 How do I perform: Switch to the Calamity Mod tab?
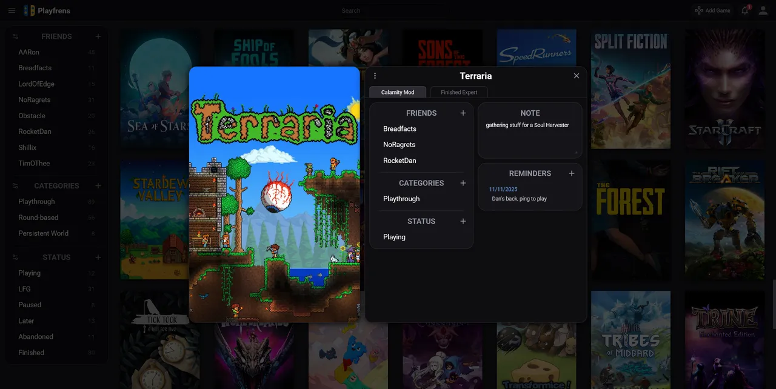click(398, 92)
